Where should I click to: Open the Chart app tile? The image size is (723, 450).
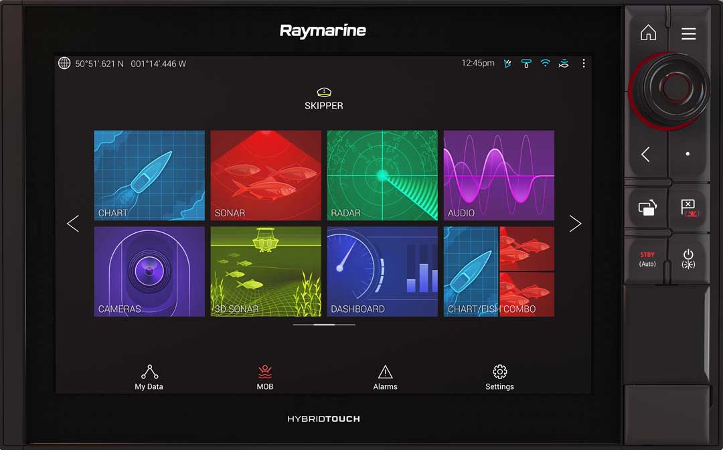[x=149, y=175]
